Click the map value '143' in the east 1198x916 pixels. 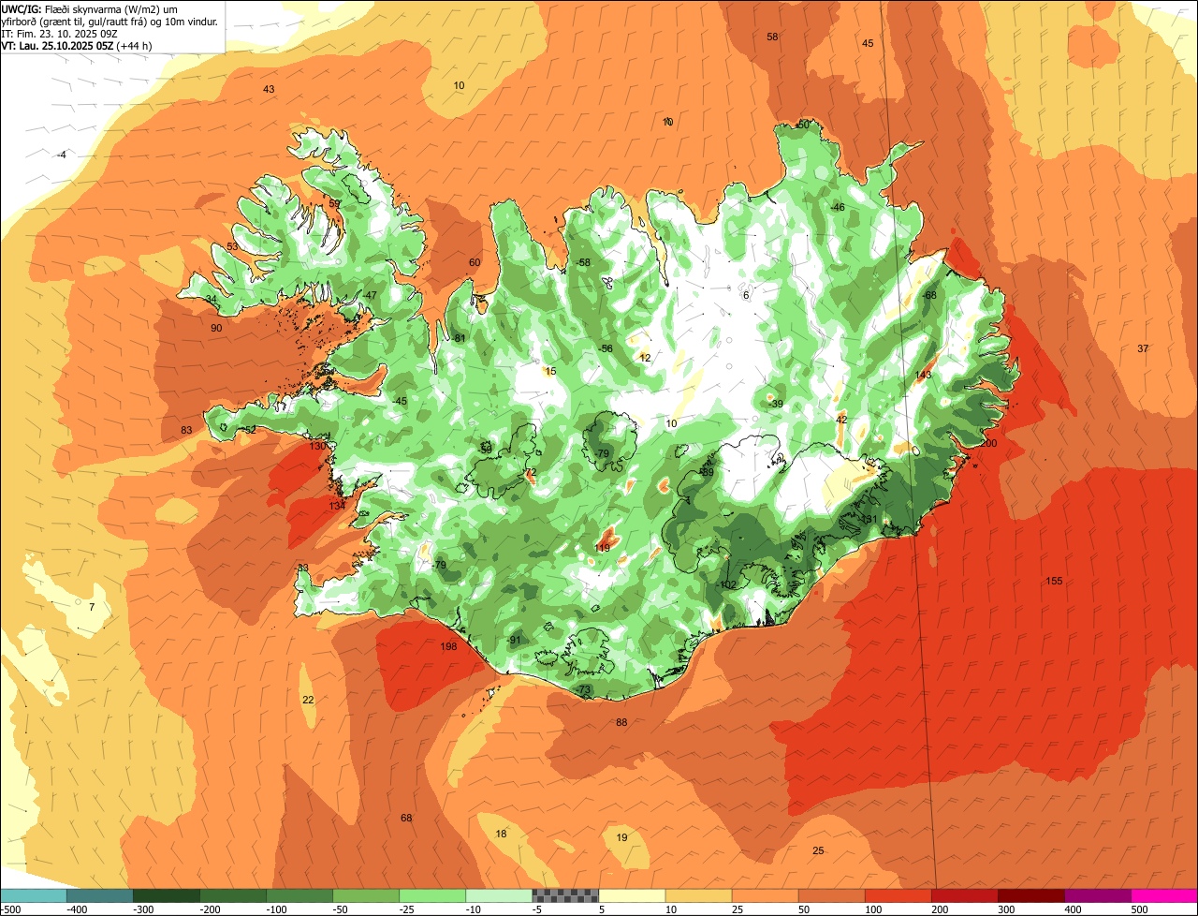[x=924, y=375]
